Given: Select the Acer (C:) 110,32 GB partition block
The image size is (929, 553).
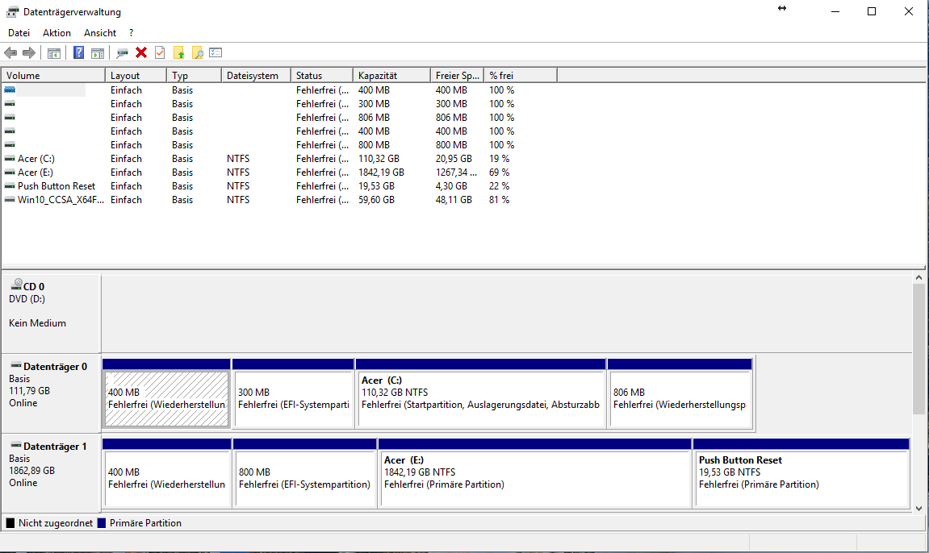Looking at the screenshot, I should pyautogui.click(x=481, y=399).
